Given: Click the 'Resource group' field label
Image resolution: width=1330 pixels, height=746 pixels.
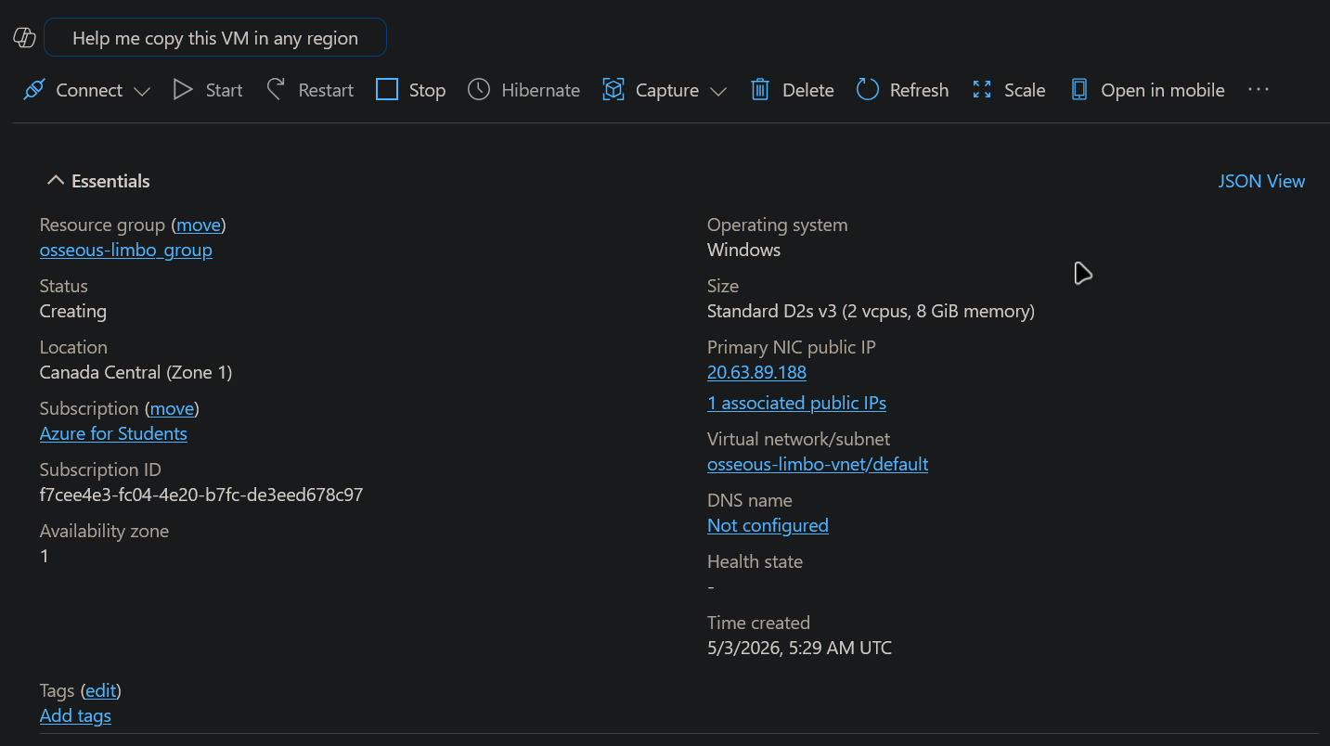Looking at the screenshot, I should 102,225.
